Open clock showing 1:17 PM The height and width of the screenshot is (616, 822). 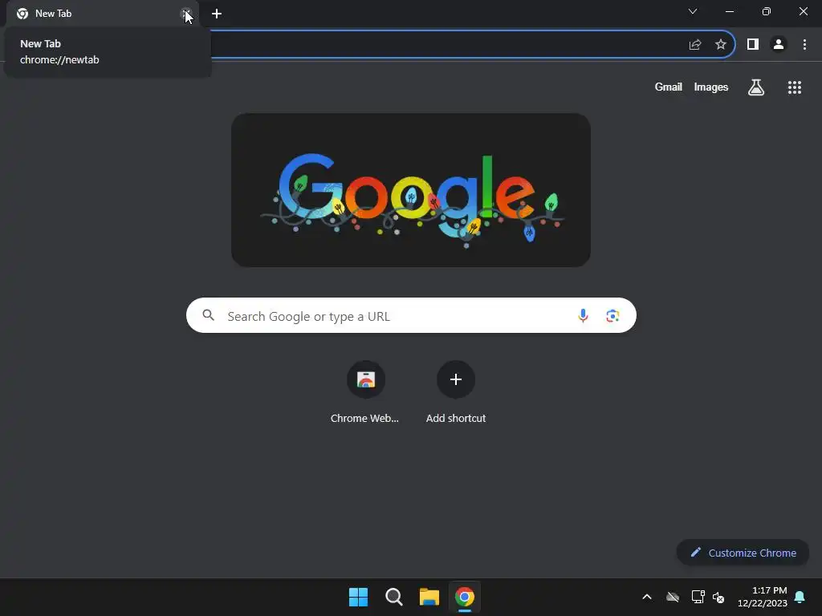(763, 597)
